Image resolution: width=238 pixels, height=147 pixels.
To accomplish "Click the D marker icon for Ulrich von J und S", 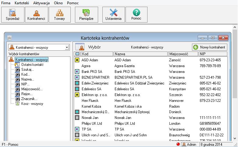I will (77, 135).
